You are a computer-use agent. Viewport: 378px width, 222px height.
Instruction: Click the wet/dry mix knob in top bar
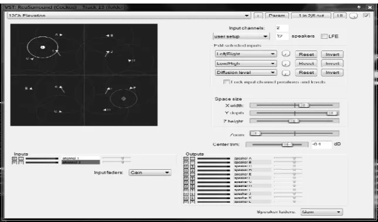353,16
